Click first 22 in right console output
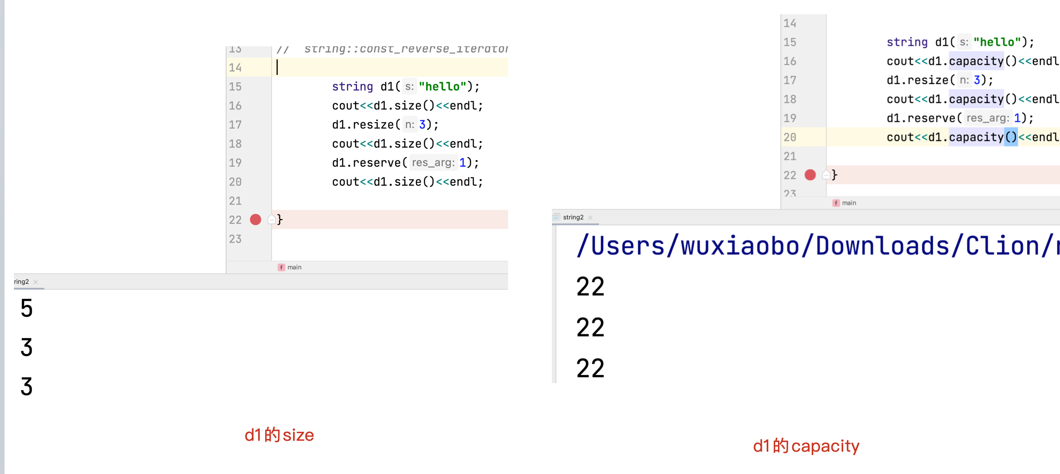This screenshot has height=474, width=1060. tap(590, 287)
